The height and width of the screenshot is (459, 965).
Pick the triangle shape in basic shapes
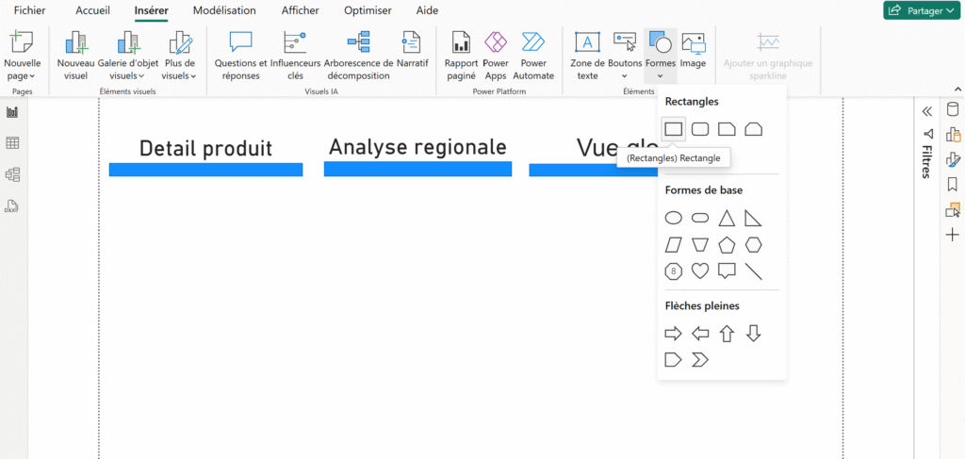point(727,219)
